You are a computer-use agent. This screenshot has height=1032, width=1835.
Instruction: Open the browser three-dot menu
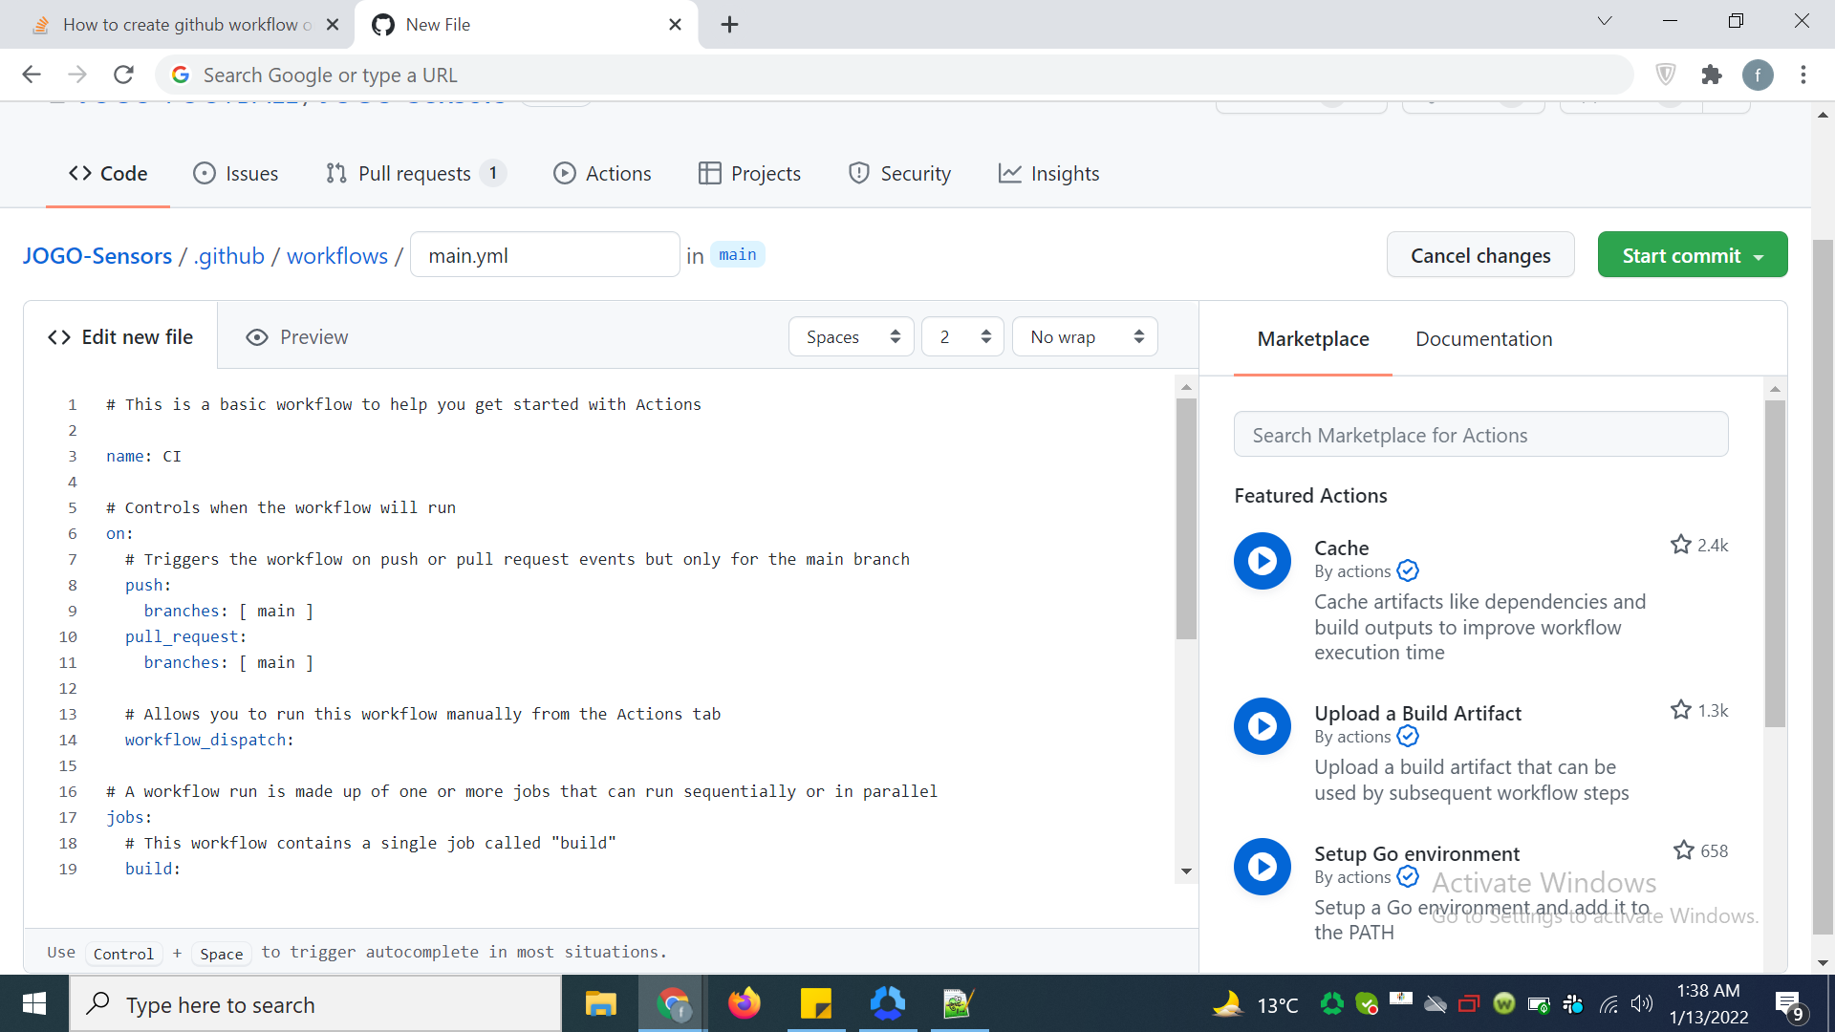(1803, 75)
